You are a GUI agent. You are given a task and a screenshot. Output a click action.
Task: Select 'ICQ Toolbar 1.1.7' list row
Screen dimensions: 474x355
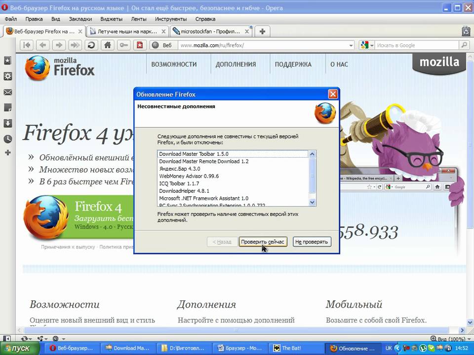coord(233,183)
